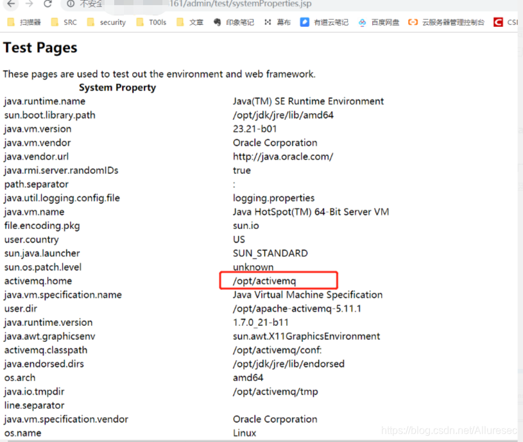Click the Test Pages heading

click(40, 47)
